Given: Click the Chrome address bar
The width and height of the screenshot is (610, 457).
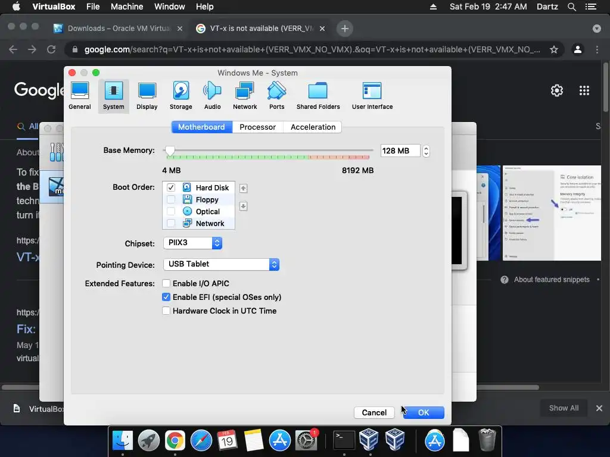Looking at the screenshot, I should click(312, 50).
